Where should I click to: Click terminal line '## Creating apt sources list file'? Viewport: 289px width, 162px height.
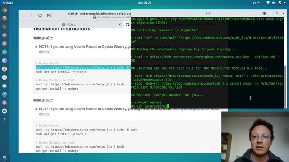coord(200,68)
